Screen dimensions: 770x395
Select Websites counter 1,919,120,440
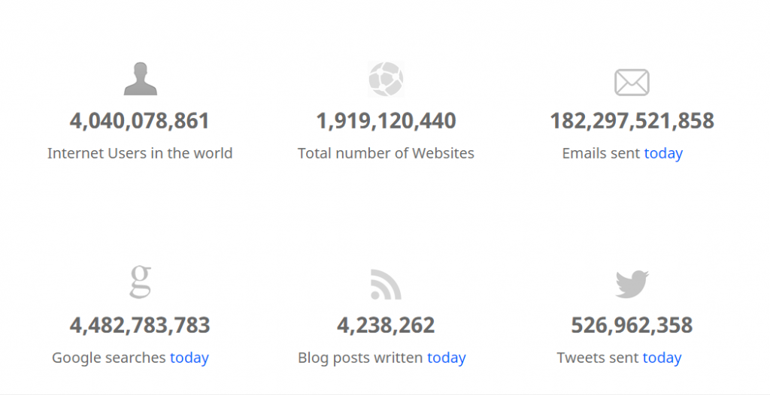pyautogui.click(x=386, y=121)
